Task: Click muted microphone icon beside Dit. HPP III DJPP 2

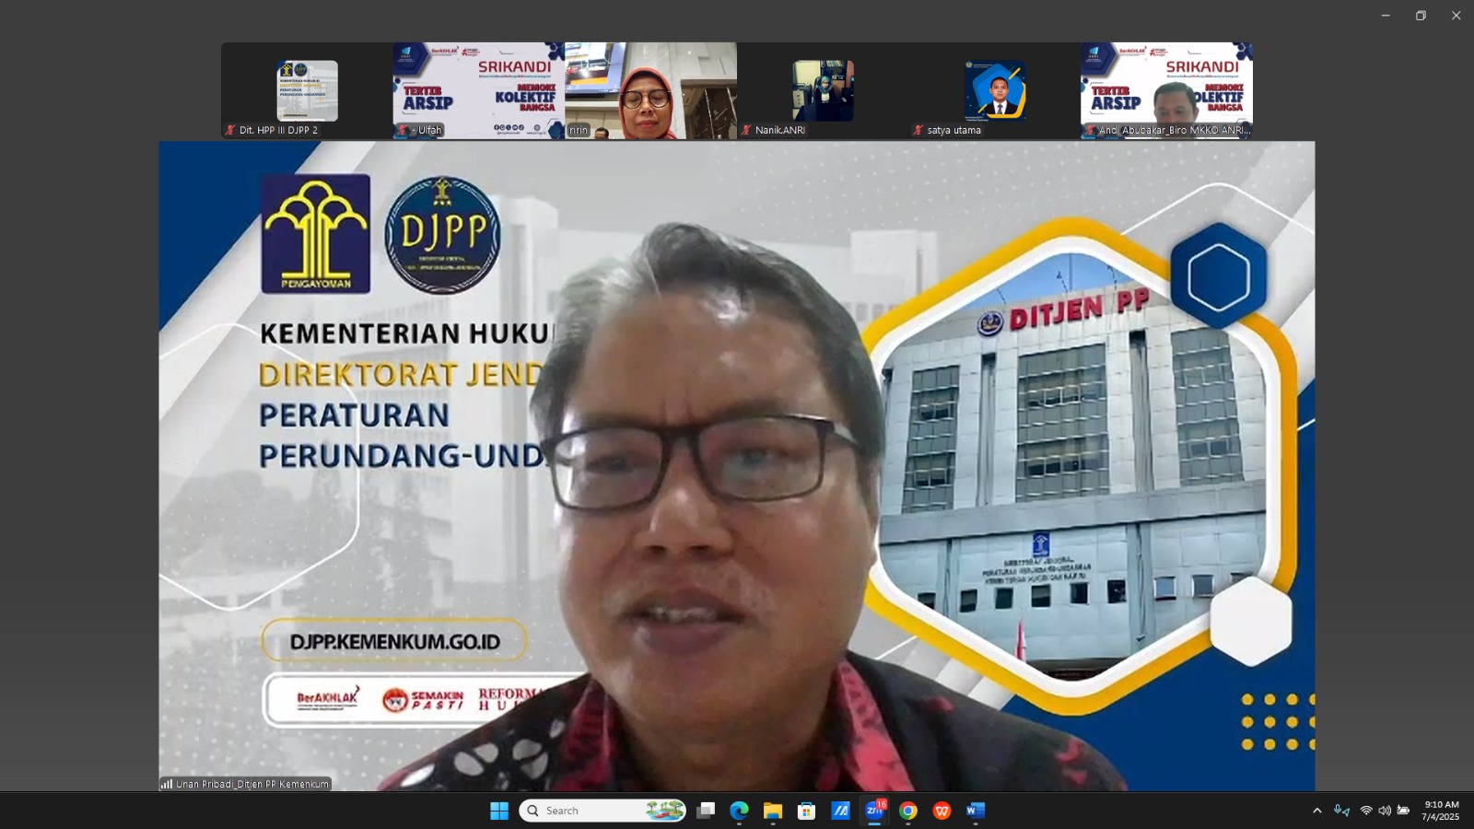Action: (230, 130)
